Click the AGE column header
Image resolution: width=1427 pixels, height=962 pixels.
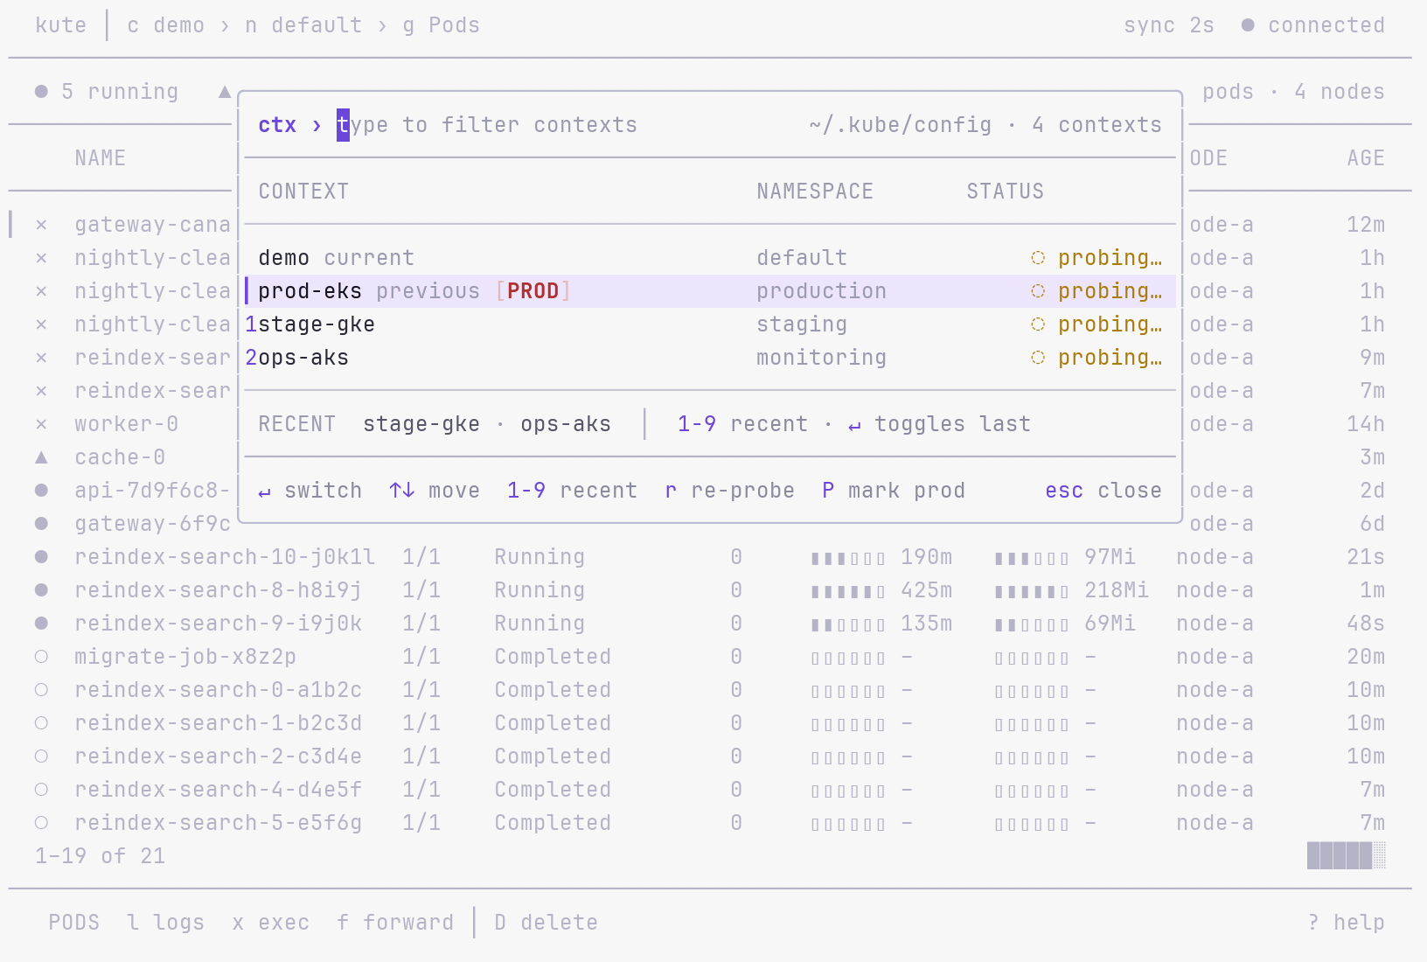1366,158
